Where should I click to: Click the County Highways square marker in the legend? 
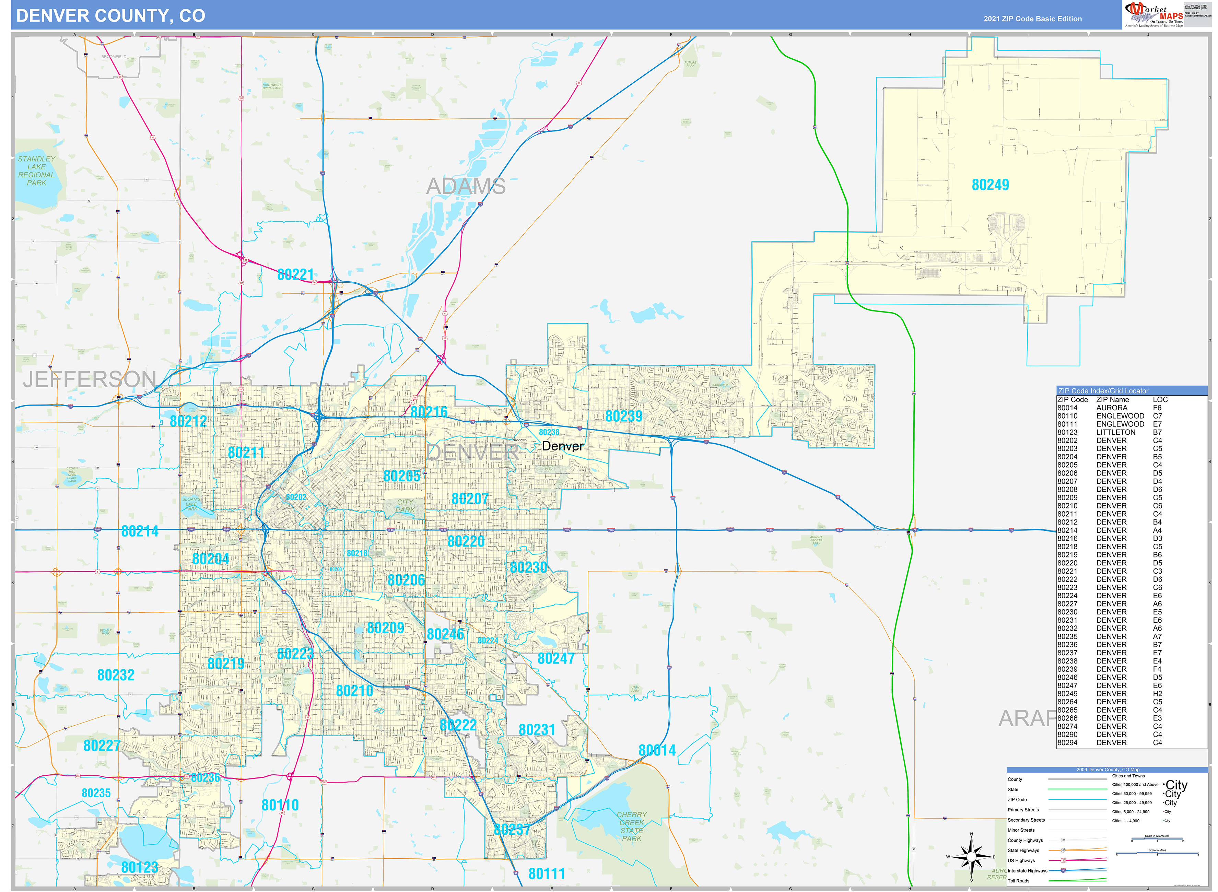(1063, 840)
